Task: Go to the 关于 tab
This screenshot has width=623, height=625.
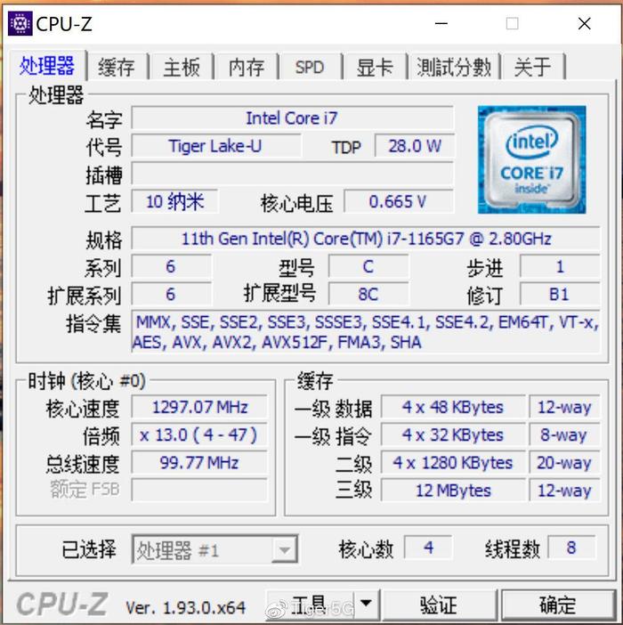Action: coord(533,67)
